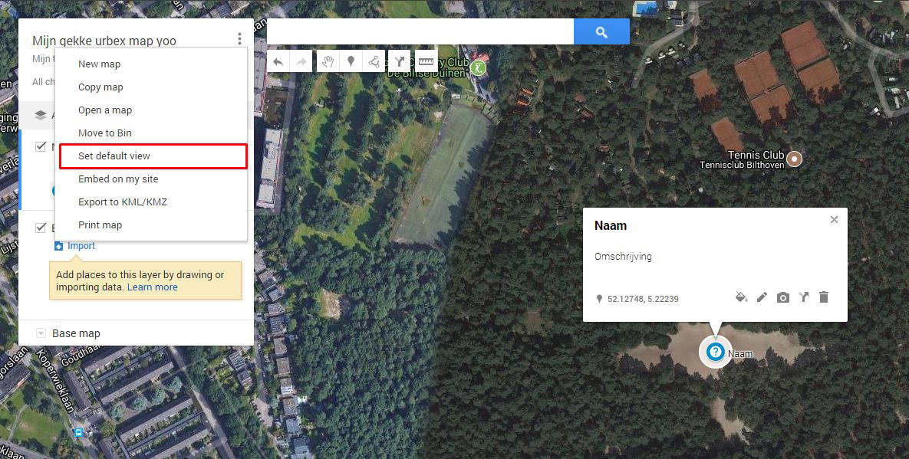909x459 pixels.
Task: Click the Learn more link
Action: pos(153,287)
